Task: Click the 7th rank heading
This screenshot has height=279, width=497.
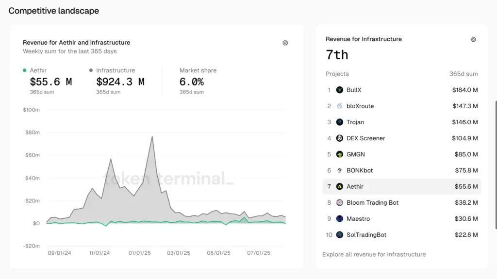Action: click(337, 55)
